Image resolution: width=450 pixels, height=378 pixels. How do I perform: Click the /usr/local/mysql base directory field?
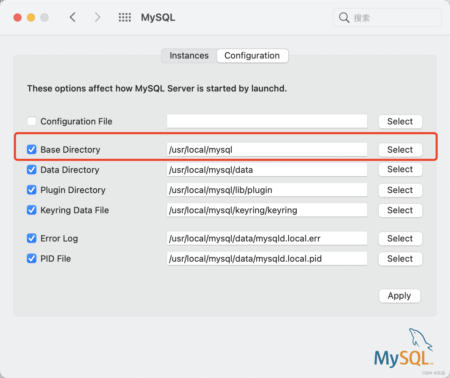tap(267, 149)
